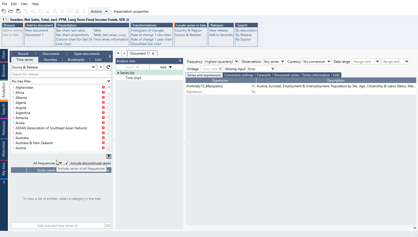Image resolution: width=418 pixels, height=237 pixels.
Task: Toggle Include discontinued series checkbox
Action: click(67, 163)
